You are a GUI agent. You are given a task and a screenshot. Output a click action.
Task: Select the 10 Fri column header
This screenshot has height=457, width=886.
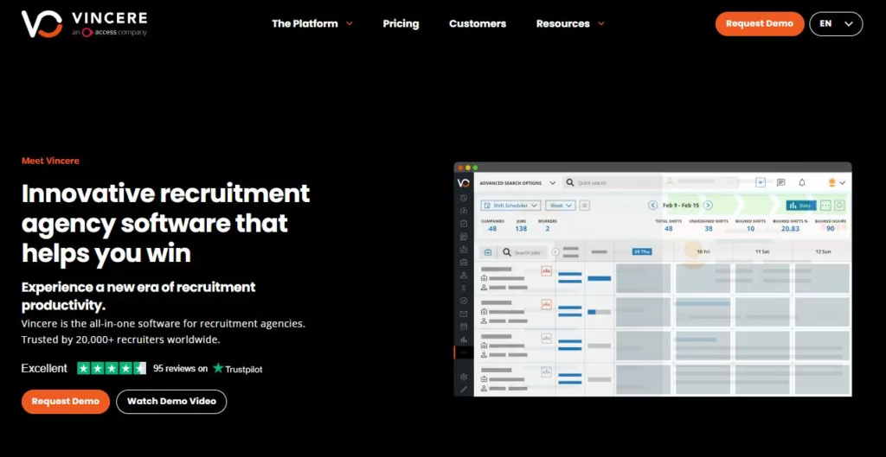[x=703, y=251]
